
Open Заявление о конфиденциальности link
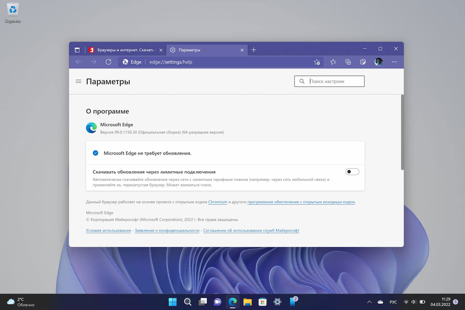pos(167,230)
